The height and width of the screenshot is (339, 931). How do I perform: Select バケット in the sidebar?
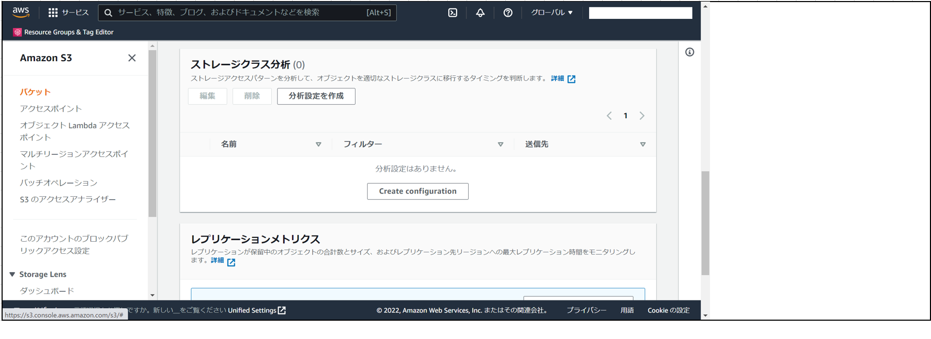pyautogui.click(x=35, y=92)
